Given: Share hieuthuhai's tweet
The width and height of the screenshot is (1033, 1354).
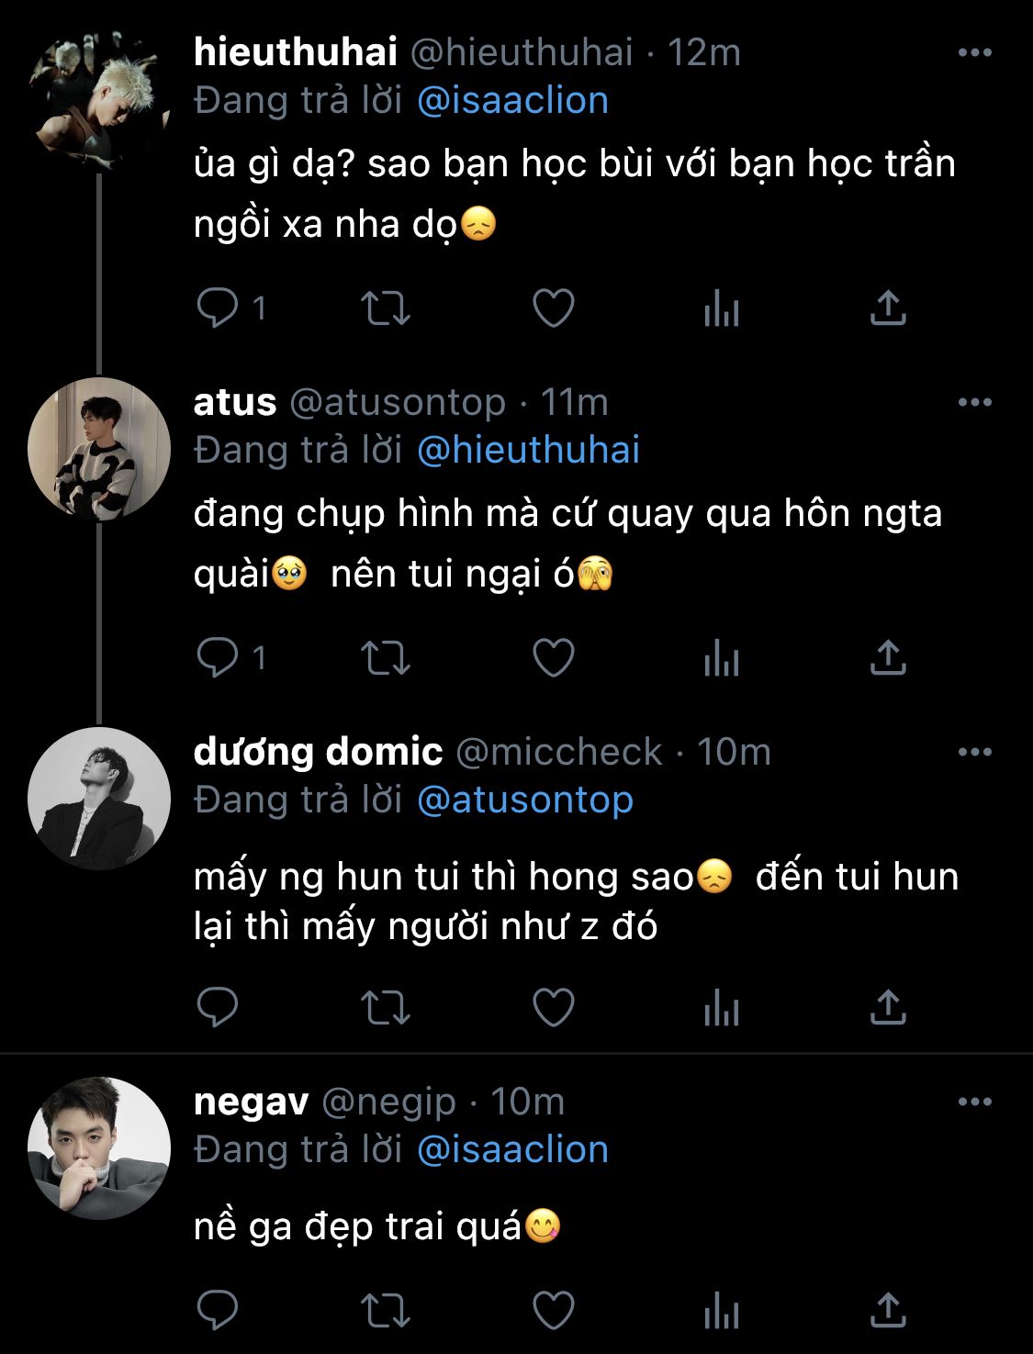Looking at the screenshot, I should pyautogui.click(x=887, y=308).
